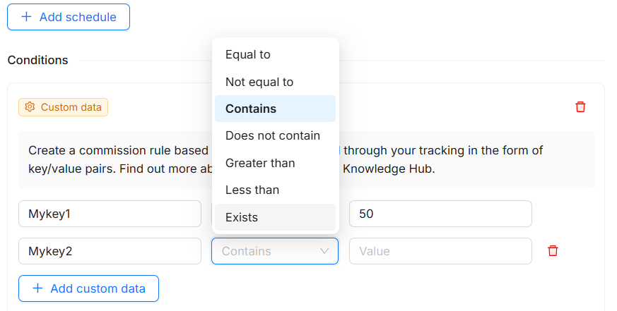
Task: Click the Mykey1 key input field
Action: 110,214
